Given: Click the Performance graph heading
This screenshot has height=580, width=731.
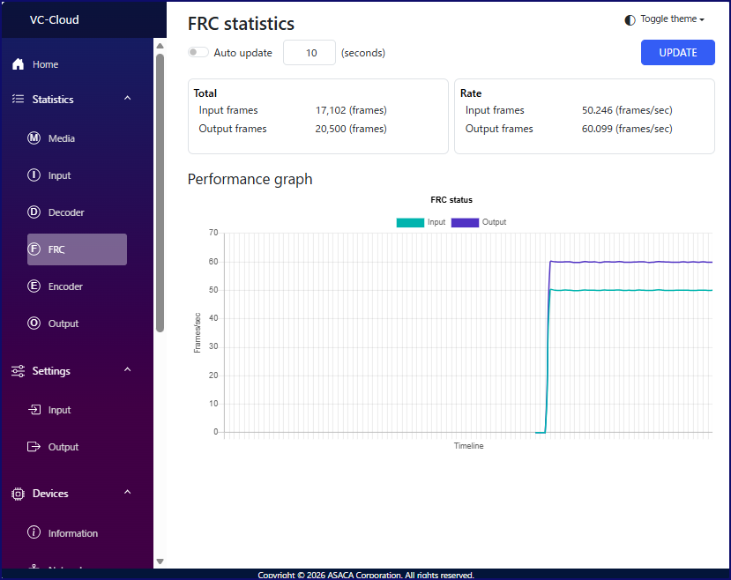Looking at the screenshot, I should click(250, 179).
